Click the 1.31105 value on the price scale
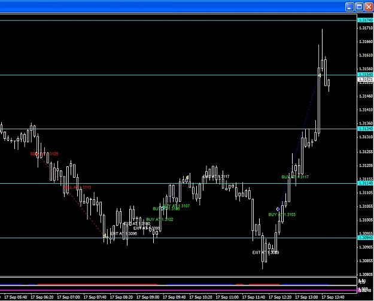This screenshot has width=374, height=301. pyautogui.click(x=366, y=193)
